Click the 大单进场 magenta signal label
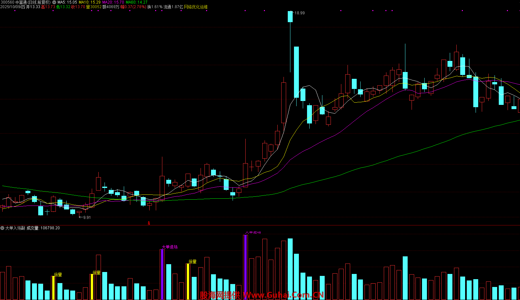The image size is (520, 300). (x=170, y=247)
